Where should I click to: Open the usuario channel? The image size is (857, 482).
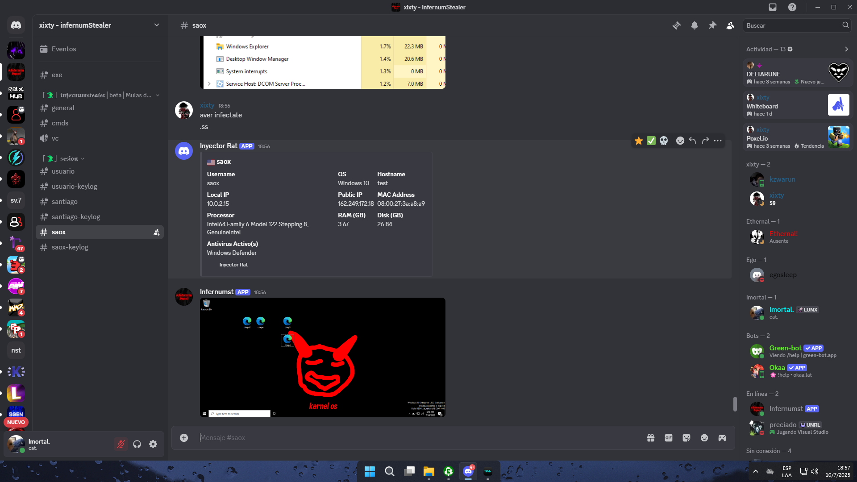(100, 171)
